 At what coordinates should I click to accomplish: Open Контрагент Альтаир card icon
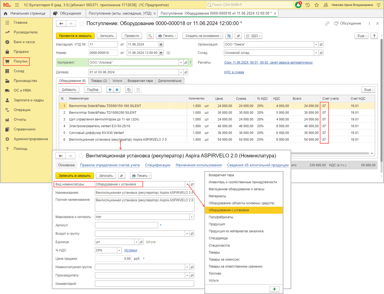186,63
